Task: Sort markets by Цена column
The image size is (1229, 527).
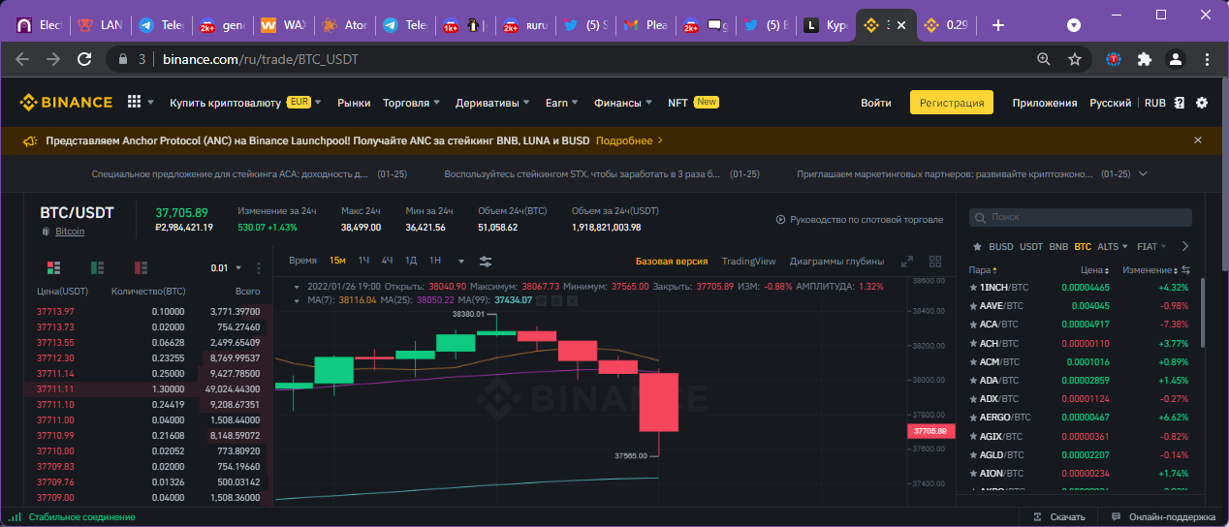Action: (x=1095, y=270)
